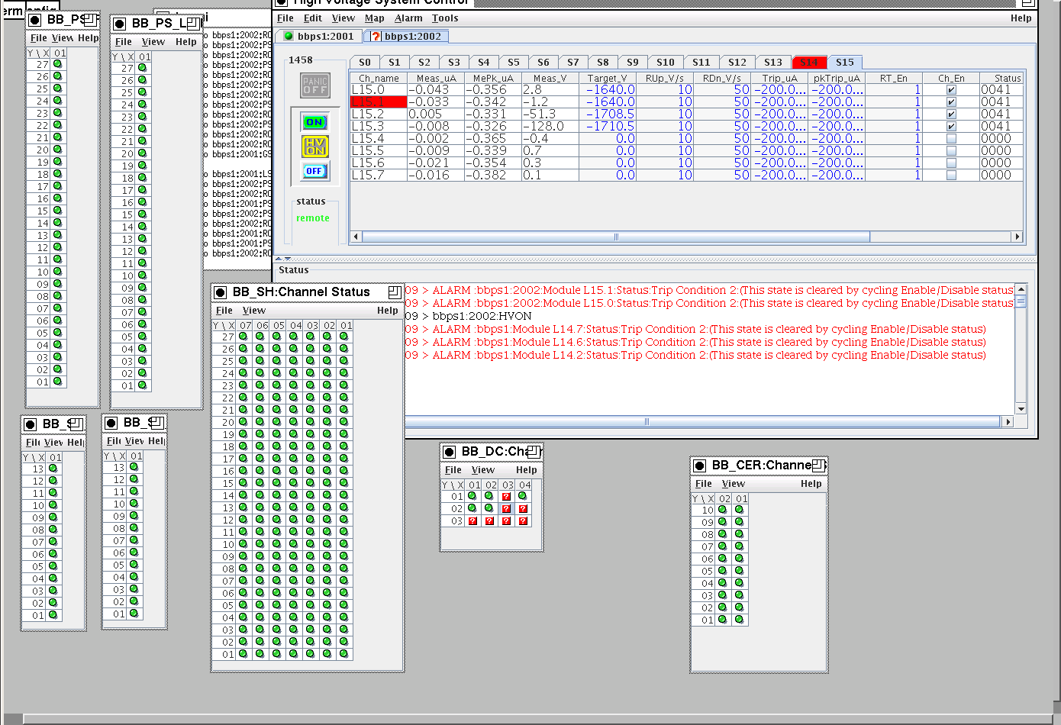Open the Tools menu
Viewport: 1061px width, 725px height.
coord(445,18)
